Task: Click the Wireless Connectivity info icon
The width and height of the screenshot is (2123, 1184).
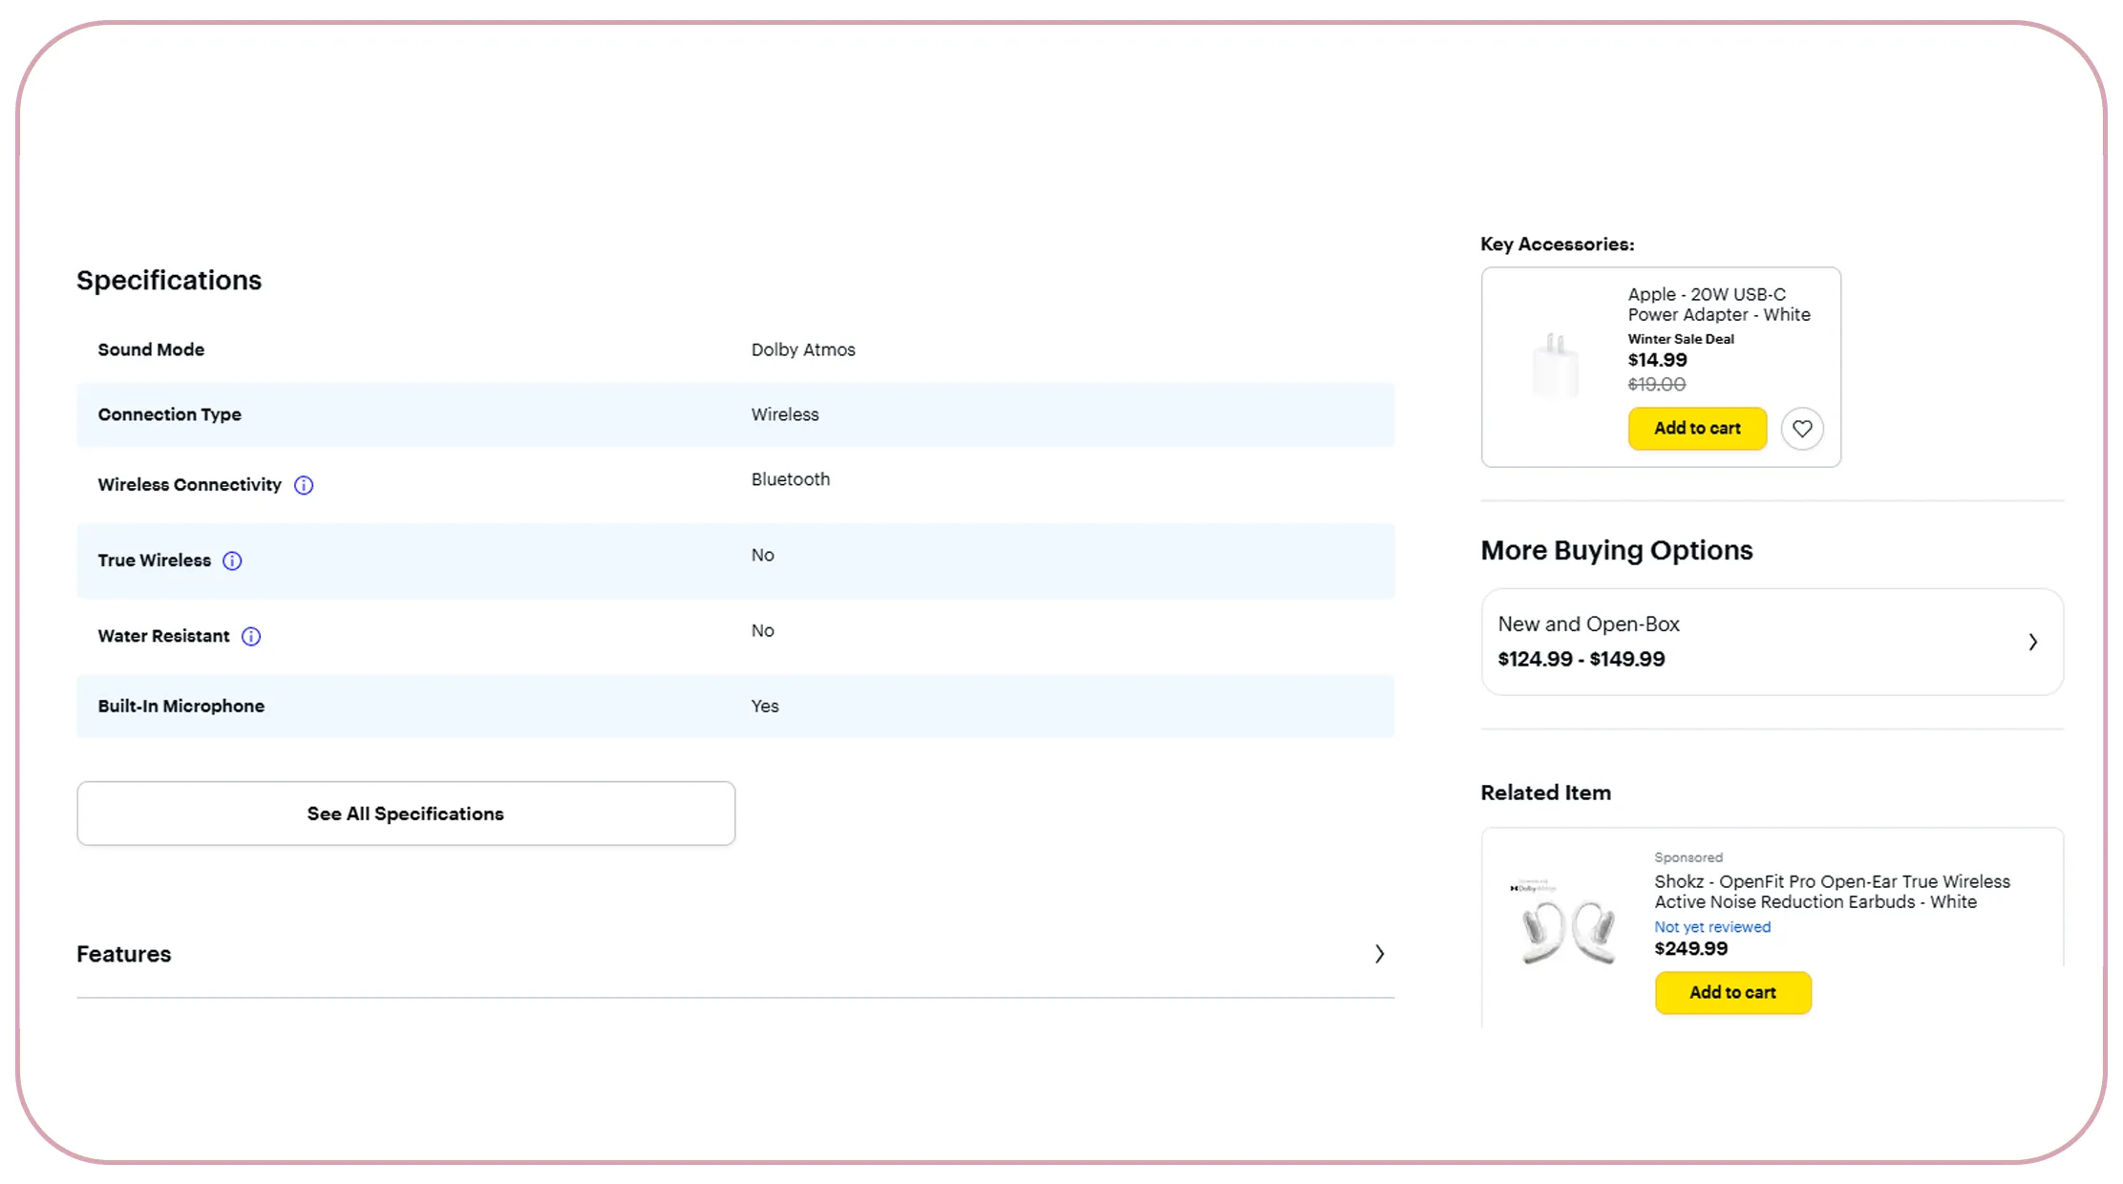Action: pos(304,485)
